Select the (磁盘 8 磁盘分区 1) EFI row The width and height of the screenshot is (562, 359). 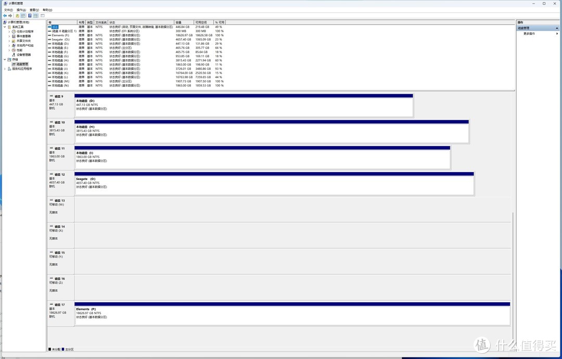136,31
